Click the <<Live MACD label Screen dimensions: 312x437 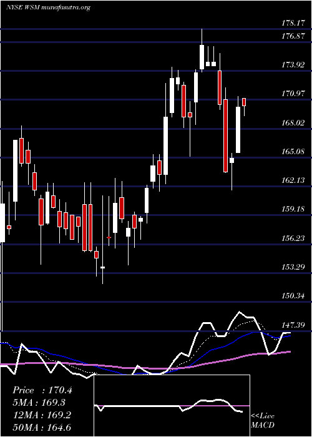pos(263,421)
